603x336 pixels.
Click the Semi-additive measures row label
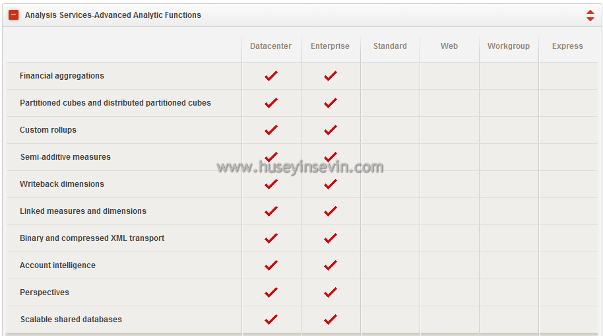coord(65,157)
